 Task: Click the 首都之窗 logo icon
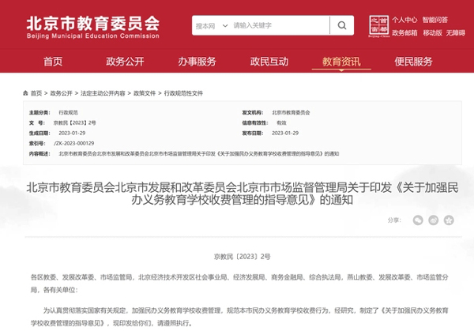pyautogui.click(x=378, y=26)
